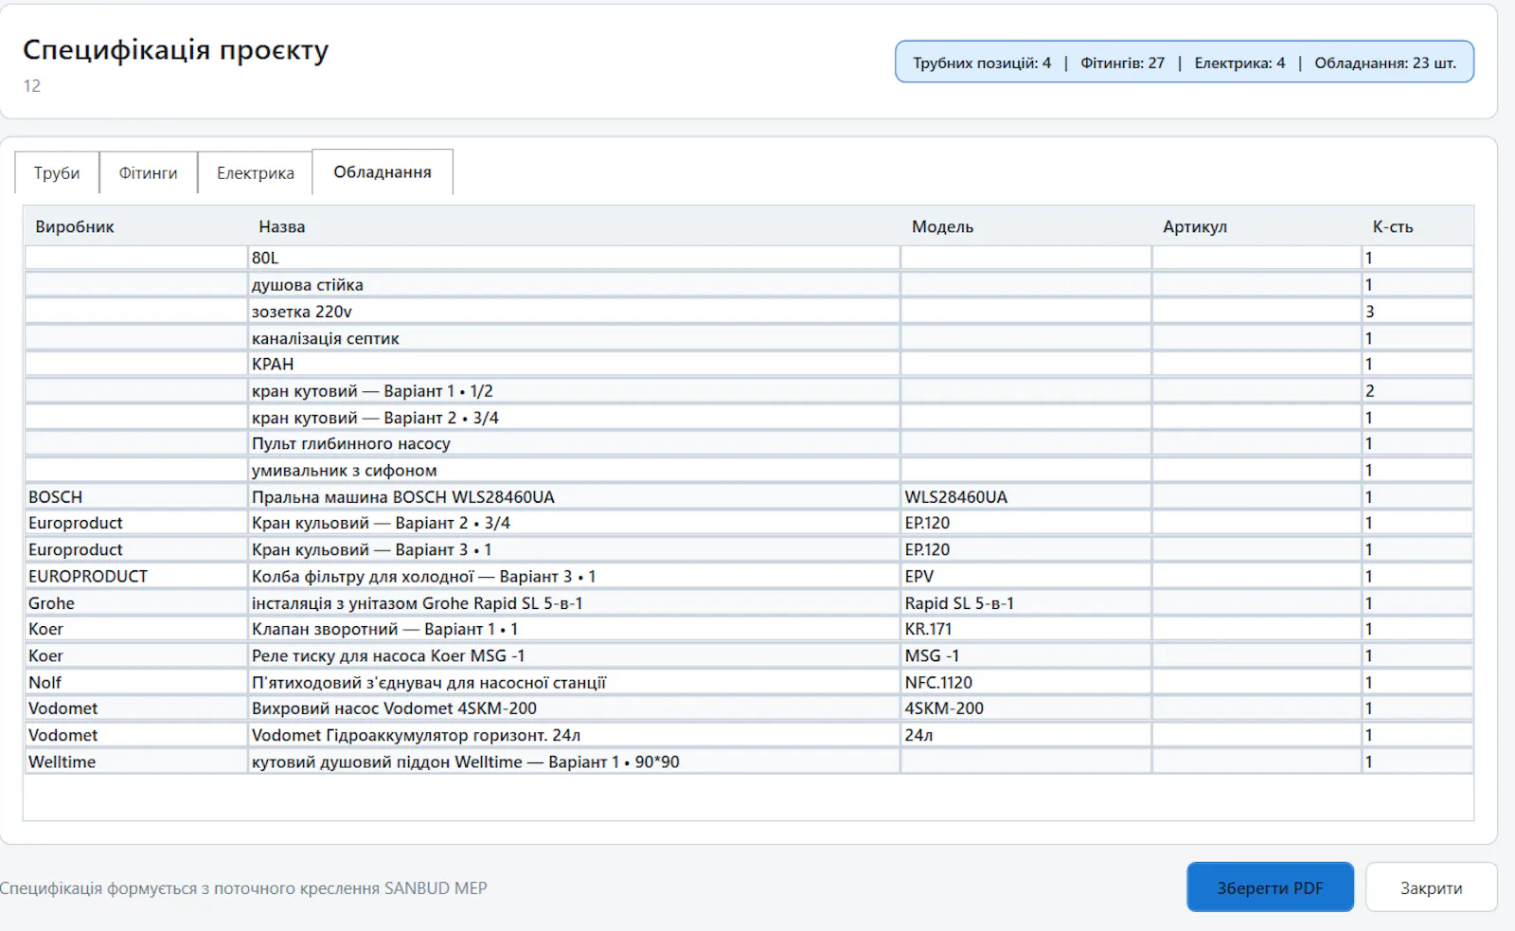1515x931 pixels.
Task: Click the КРАН name cell
Action: click(x=574, y=364)
